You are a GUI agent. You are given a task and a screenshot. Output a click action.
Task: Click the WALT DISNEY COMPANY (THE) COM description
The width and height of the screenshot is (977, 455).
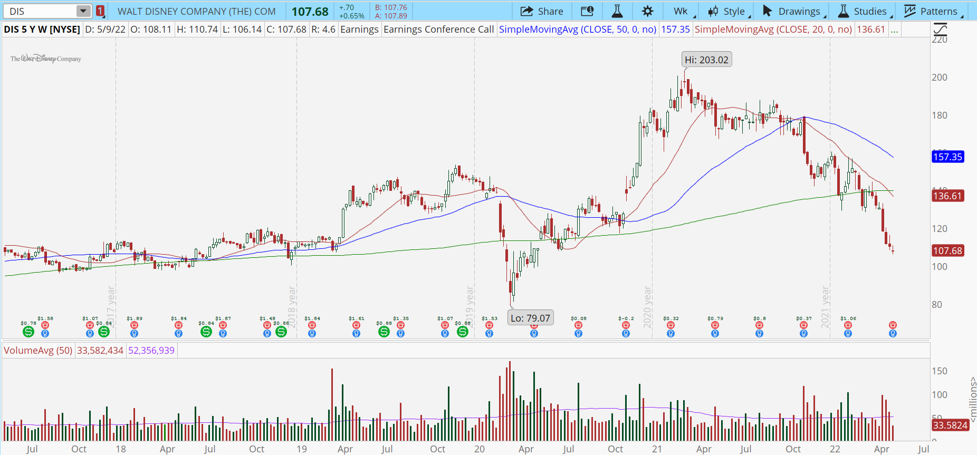click(196, 11)
